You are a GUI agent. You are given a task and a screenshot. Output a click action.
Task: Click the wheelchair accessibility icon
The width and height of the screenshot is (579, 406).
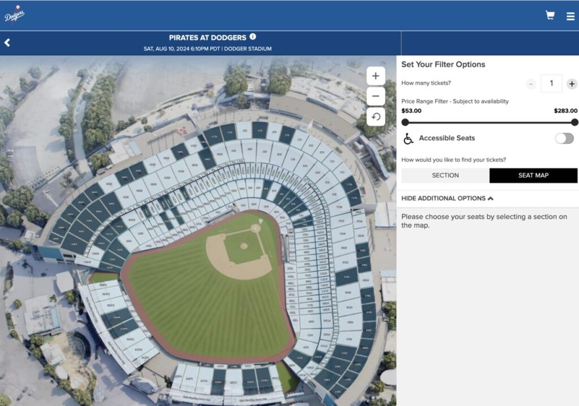[x=408, y=138]
